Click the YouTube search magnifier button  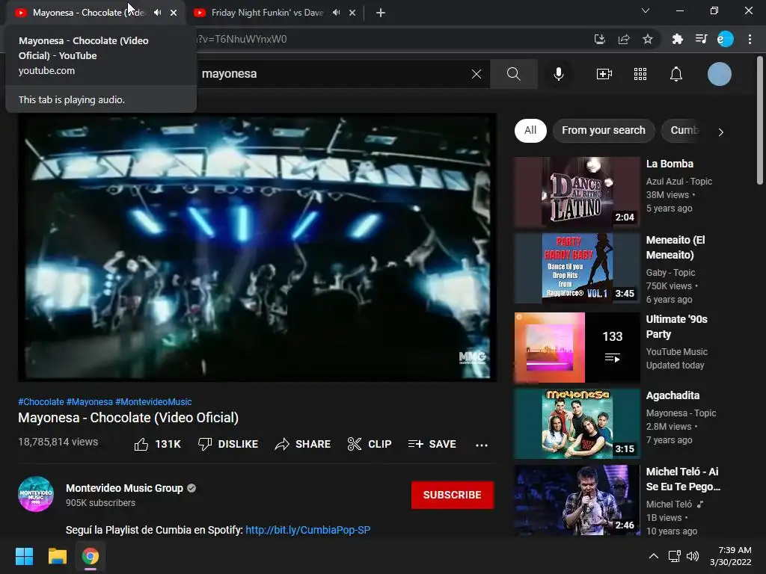(x=514, y=74)
